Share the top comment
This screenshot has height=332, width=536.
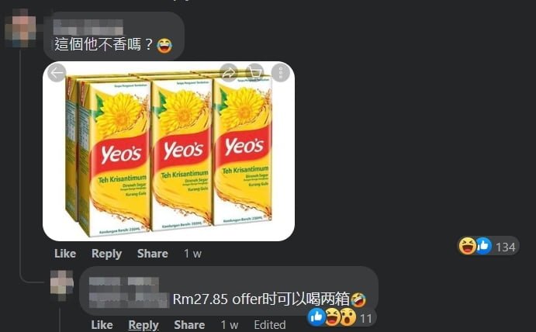153,254
